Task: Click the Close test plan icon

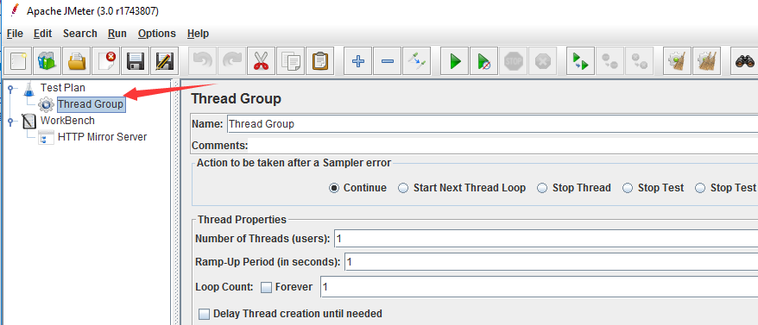Action: [x=106, y=61]
